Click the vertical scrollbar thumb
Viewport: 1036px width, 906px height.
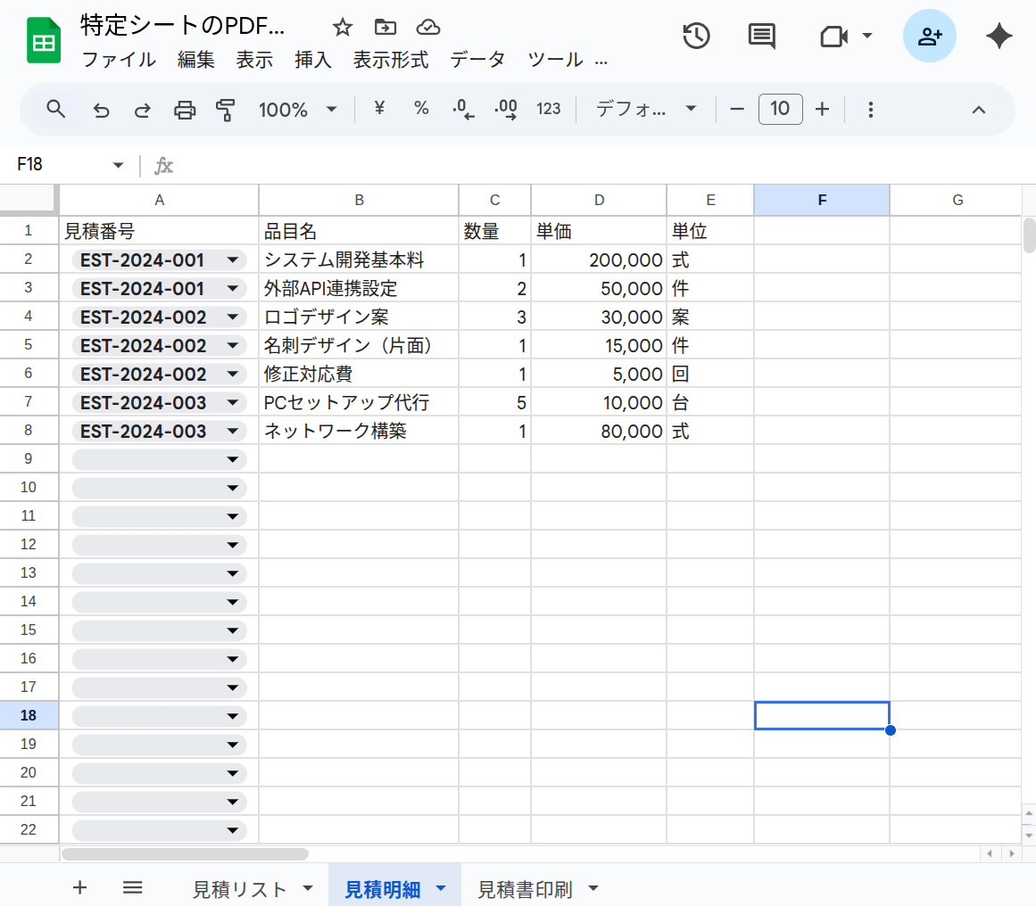coord(1029,235)
